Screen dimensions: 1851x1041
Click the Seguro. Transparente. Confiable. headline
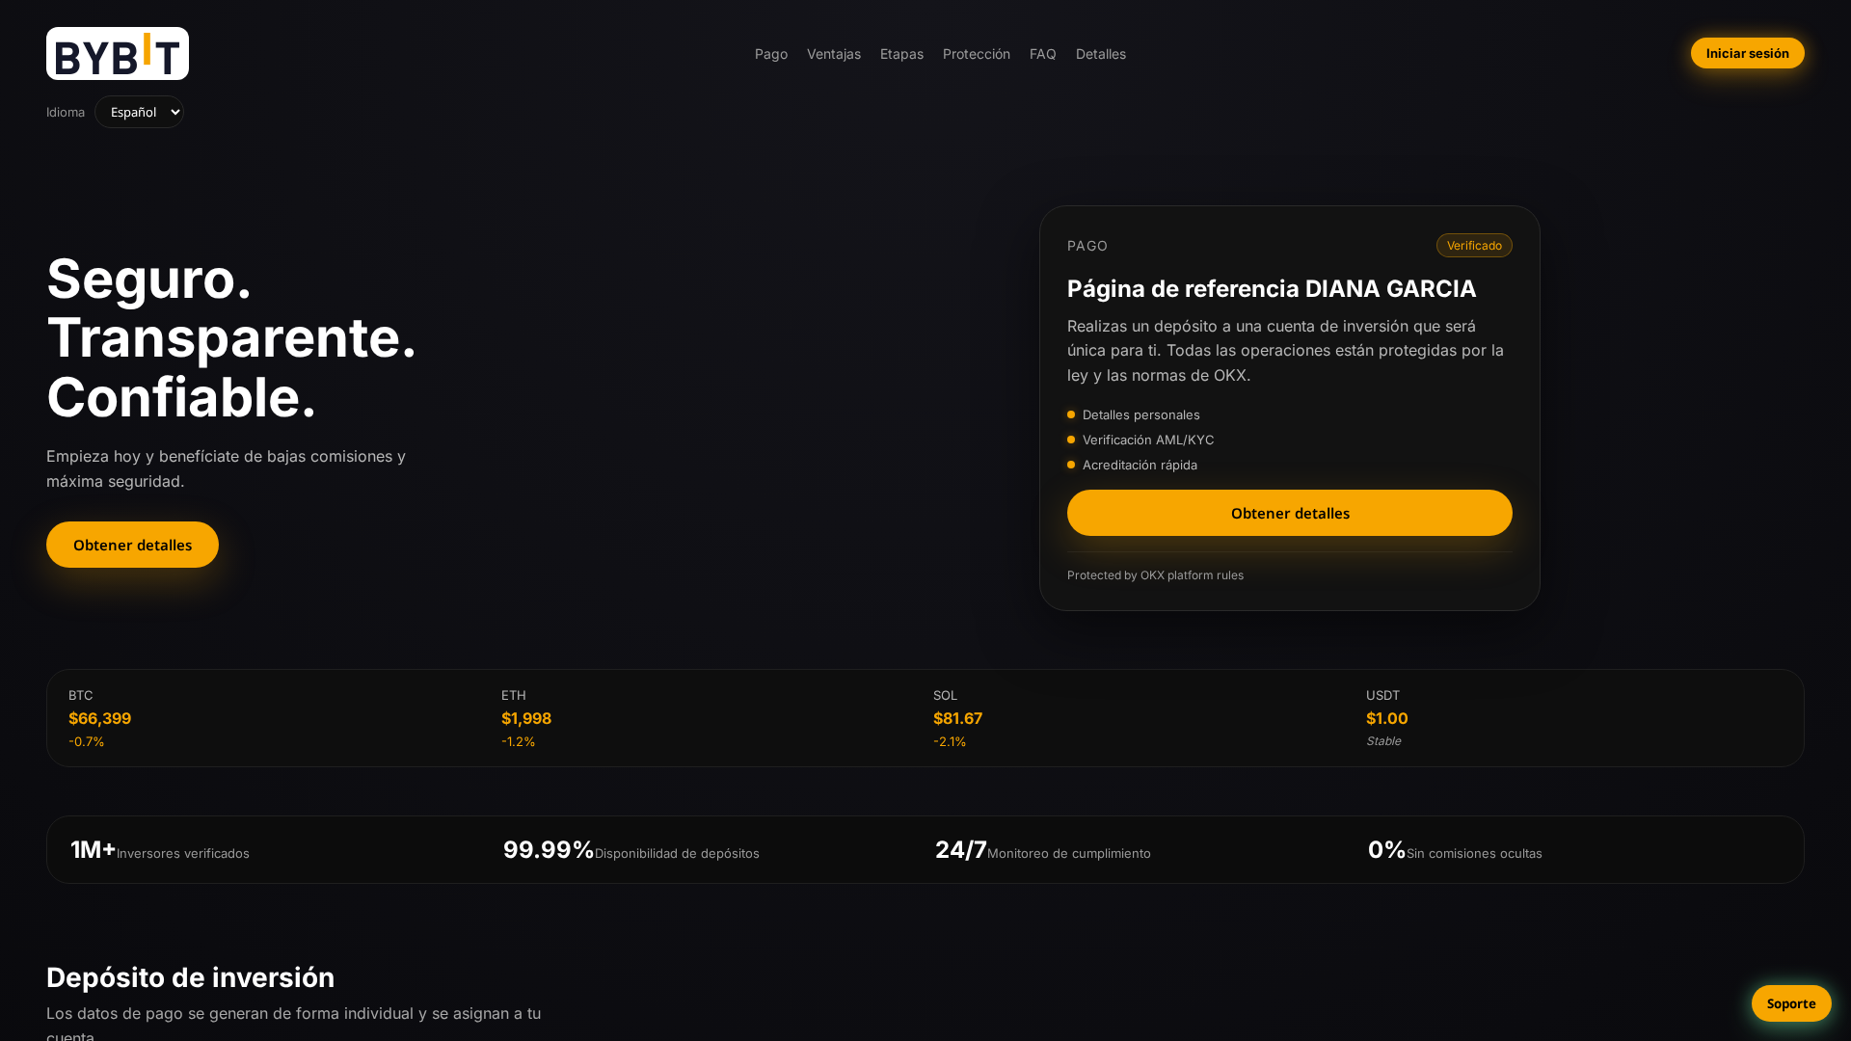(x=231, y=337)
